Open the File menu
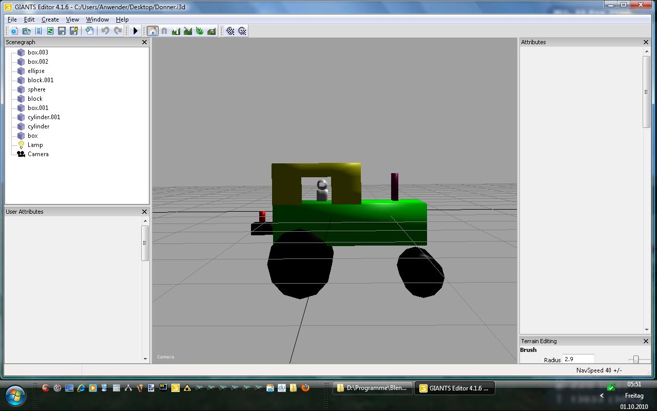Image resolution: width=657 pixels, height=411 pixels. point(12,20)
